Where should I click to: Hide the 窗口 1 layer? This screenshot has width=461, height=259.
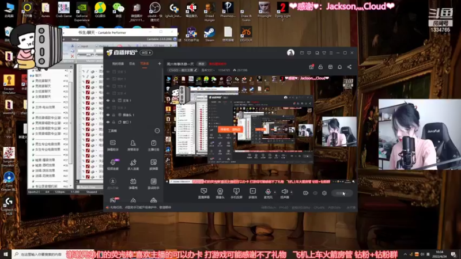[x=108, y=122]
